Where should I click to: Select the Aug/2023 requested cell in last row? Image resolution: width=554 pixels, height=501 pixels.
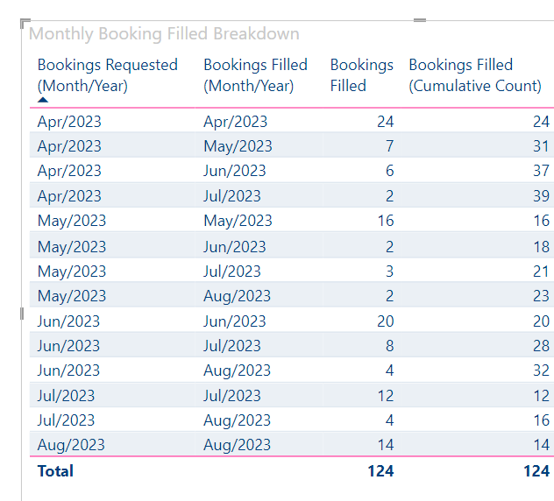[x=71, y=445]
